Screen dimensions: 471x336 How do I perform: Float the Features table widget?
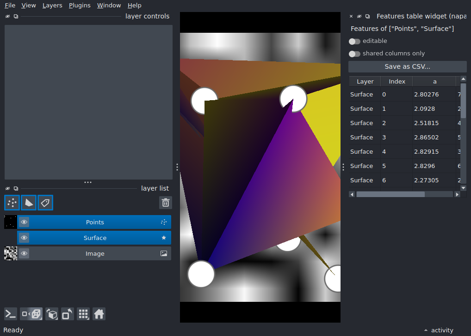[x=367, y=17]
